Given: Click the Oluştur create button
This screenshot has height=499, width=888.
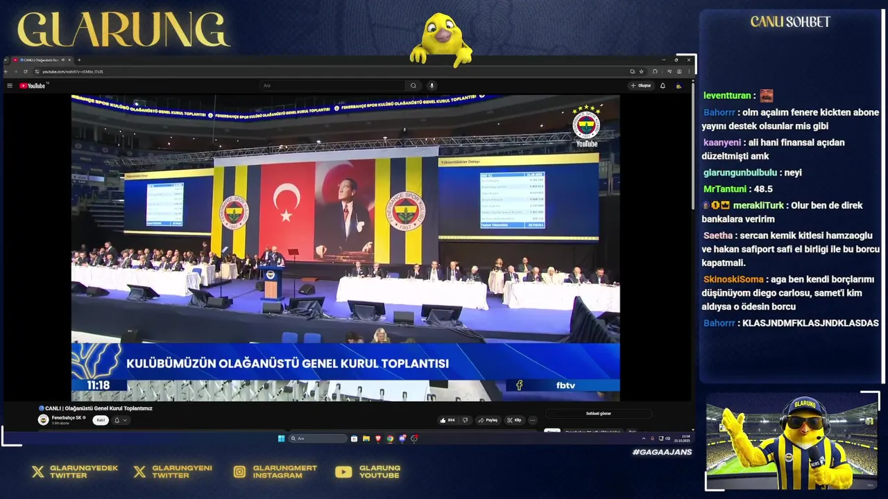Looking at the screenshot, I should tap(641, 86).
